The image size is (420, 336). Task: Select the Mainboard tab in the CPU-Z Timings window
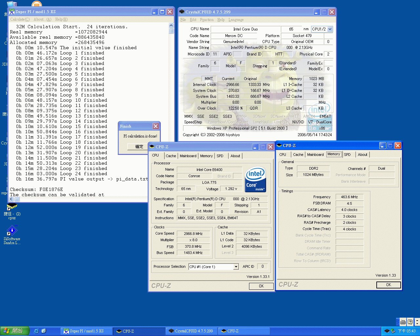315,155
